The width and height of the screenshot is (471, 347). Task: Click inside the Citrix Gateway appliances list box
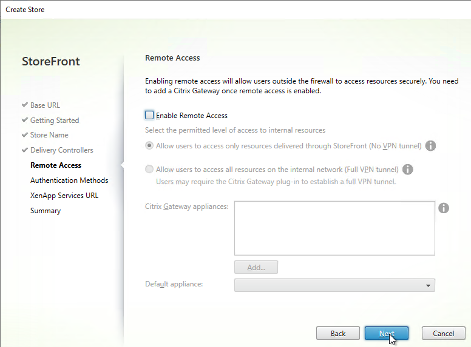coord(334,228)
